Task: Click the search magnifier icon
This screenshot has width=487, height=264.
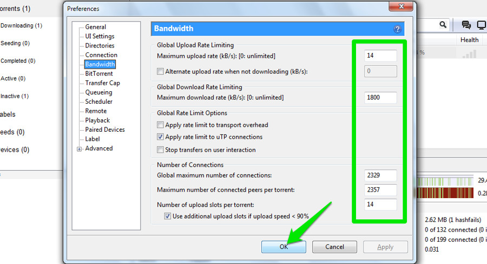Action: [443, 25]
